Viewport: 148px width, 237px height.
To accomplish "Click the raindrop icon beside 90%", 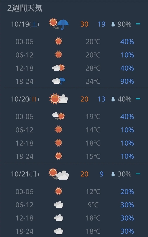I will coord(113,24).
